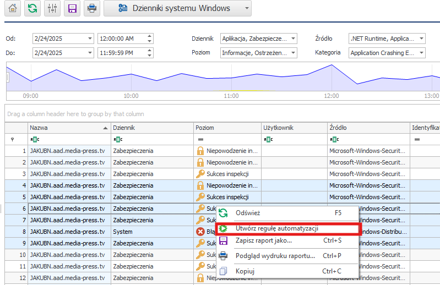Select row 1 JAKUBN.aad.media-press.tv name cell
This screenshot has width=440, height=285.
coord(69,151)
